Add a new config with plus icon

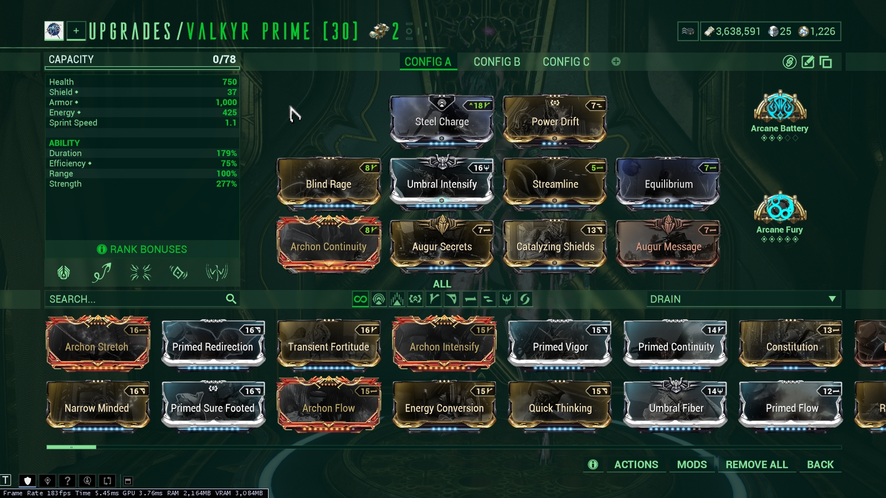(616, 61)
